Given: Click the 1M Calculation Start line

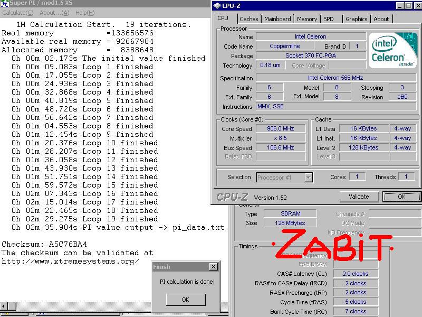Looking at the screenshot, I should 103,24.
